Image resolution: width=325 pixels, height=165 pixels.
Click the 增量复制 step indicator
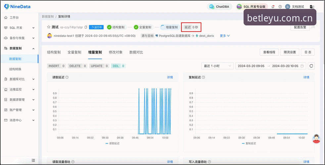click(x=170, y=27)
